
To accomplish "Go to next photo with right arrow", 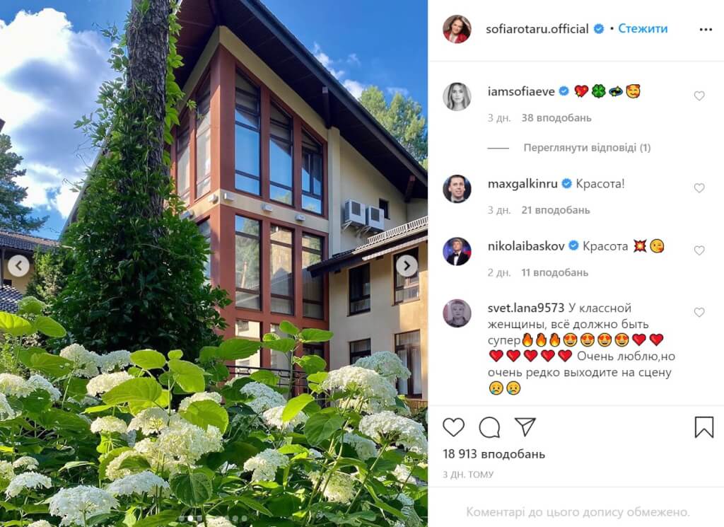I will [407, 265].
